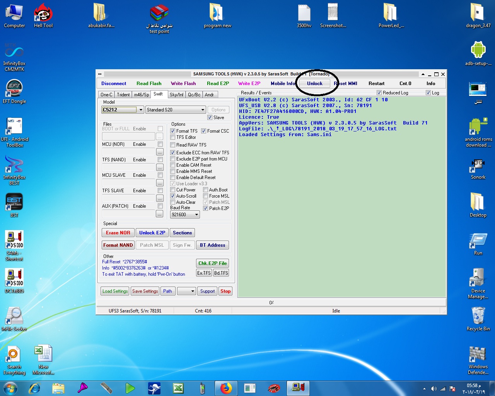495x396 pixels.
Task: Enable the Force MSL checkbox
Action: [206, 196]
